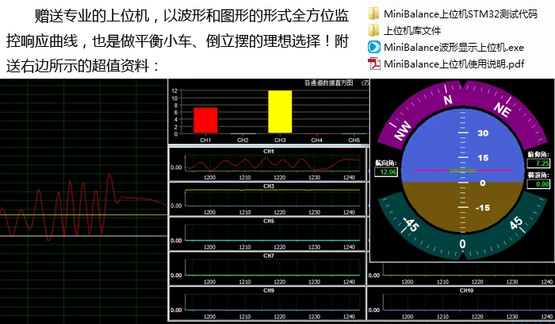Select the CH9 waveform panel title
555x324 pixels.
point(269,291)
